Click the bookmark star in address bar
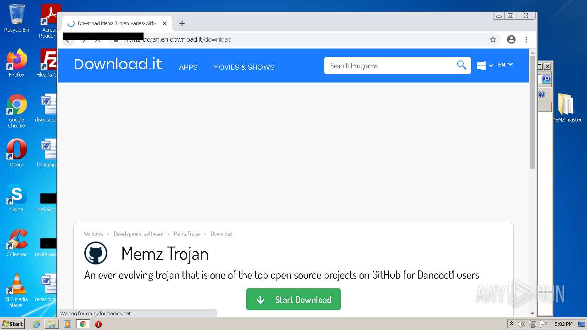587x330 pixels. (493, 39)
